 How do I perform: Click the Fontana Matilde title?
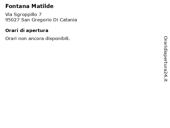click(x=29, y=6)
